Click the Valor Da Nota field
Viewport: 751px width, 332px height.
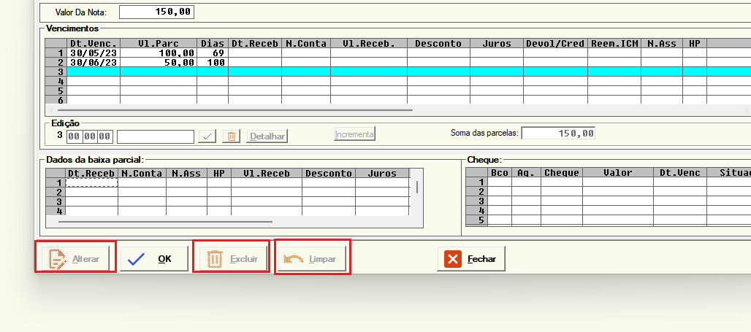click(156, 12)
